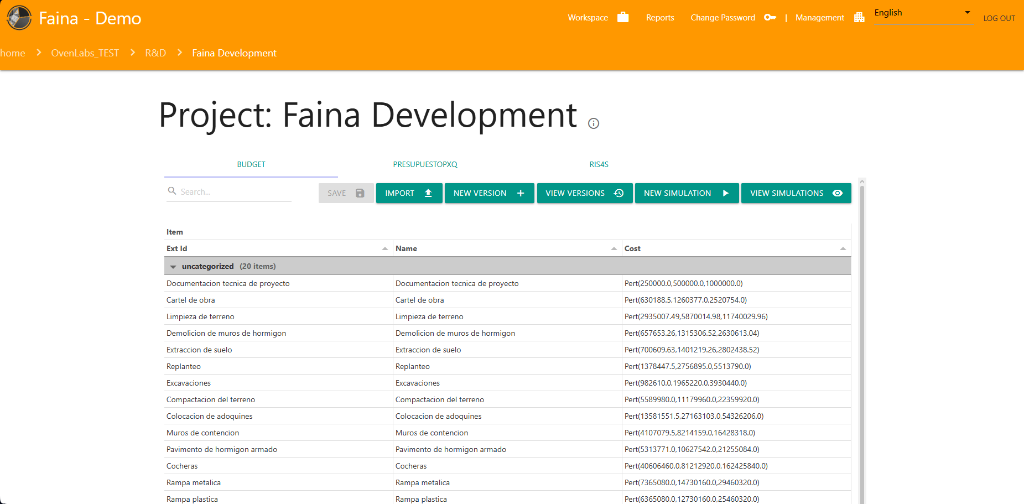Toggle sort on the Cost column
This screenshot has width=1024, height=504.
click(x=843, y=248)
